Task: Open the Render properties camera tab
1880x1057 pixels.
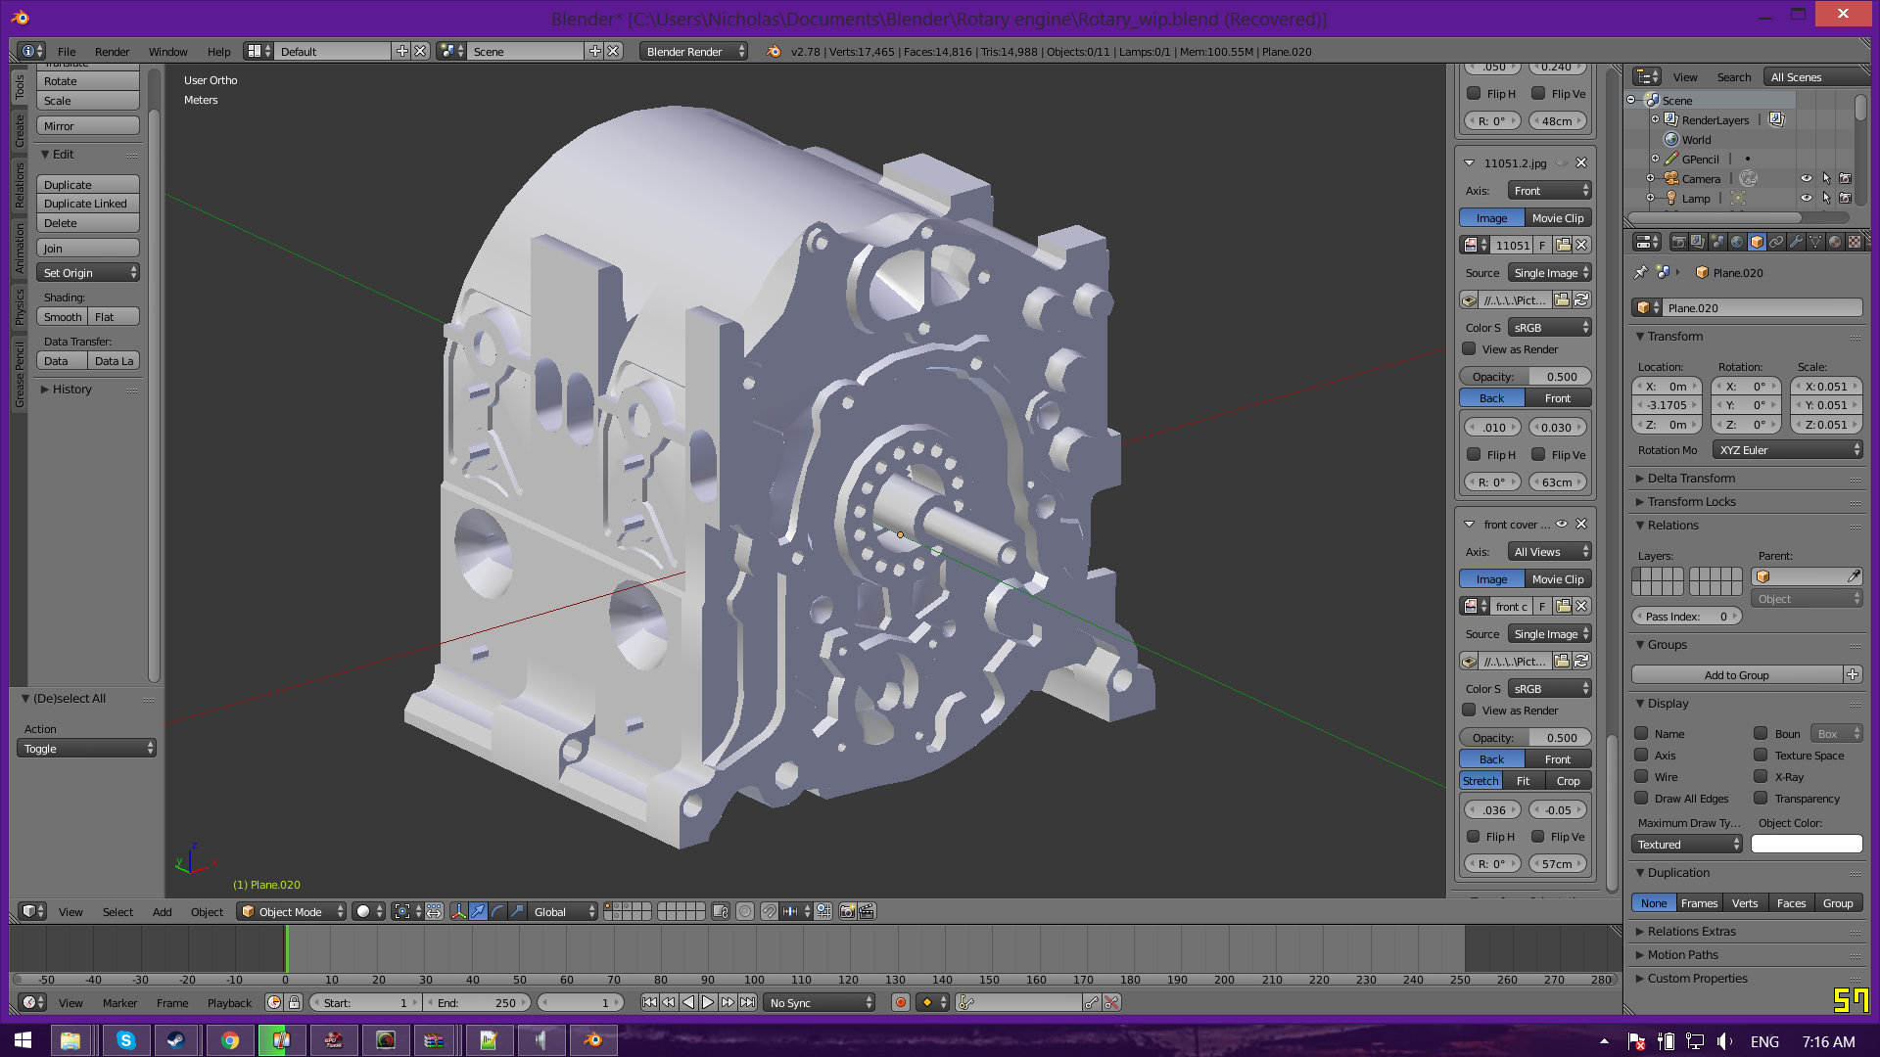Action: [x=1678, y=242]
